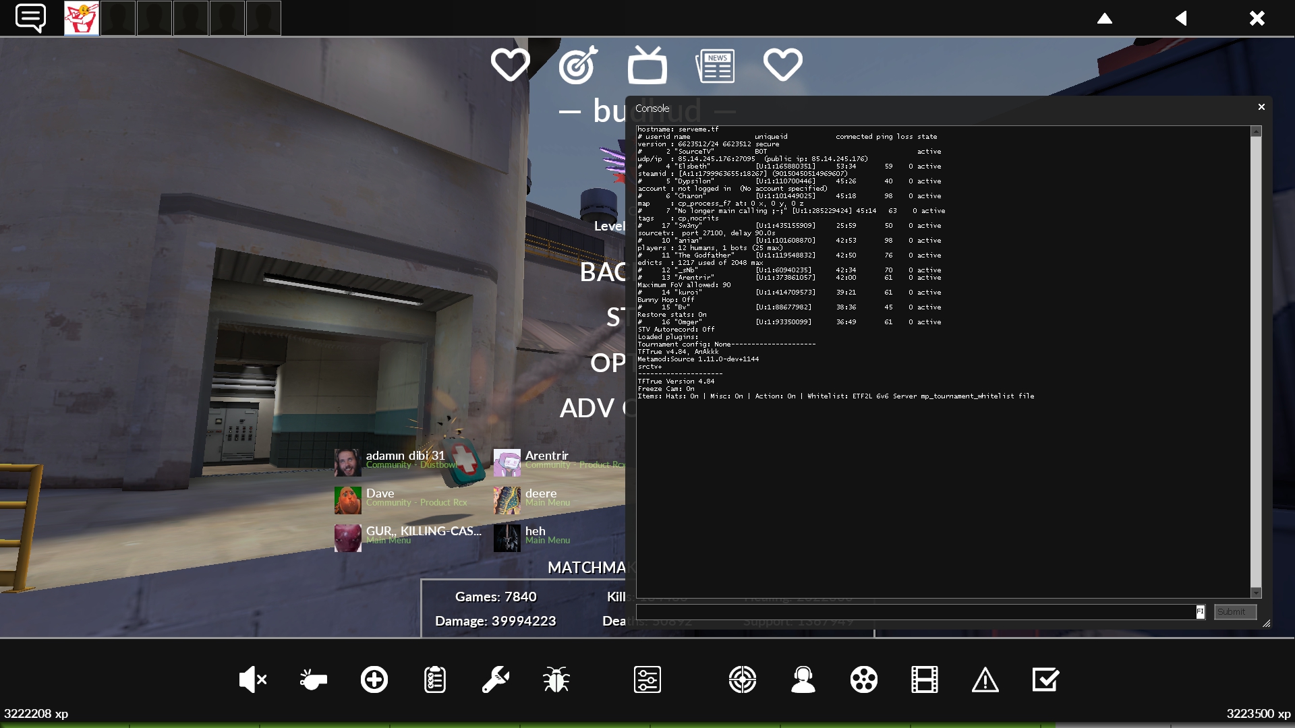Open the sliders settings icon
Screen dimensions: 1295x728
click(x=647, y=679)
